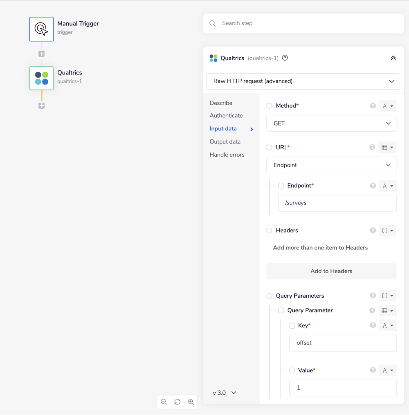
Task: Add a step below the Qualtrics node
Action: pos(41,106)
